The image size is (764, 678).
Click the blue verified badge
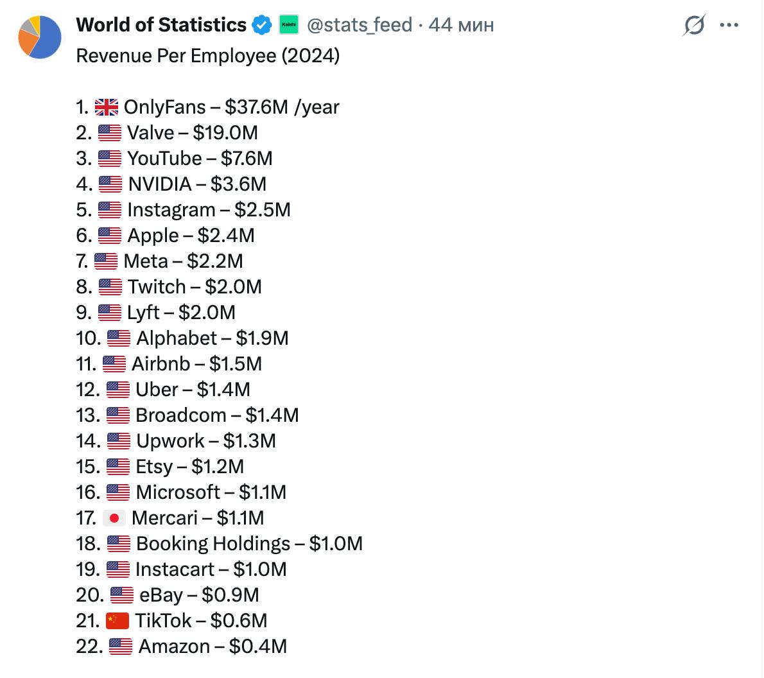(262, 26)
